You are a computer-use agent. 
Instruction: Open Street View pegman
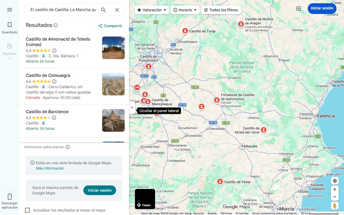tap(335, 206)
